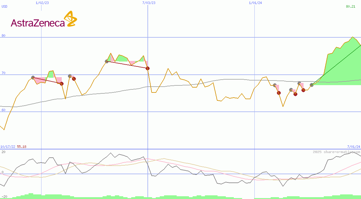Viewport: 361px width, 199px height.
Task: Click the first red marker after 1/02/23
Action: pos(61,84)
